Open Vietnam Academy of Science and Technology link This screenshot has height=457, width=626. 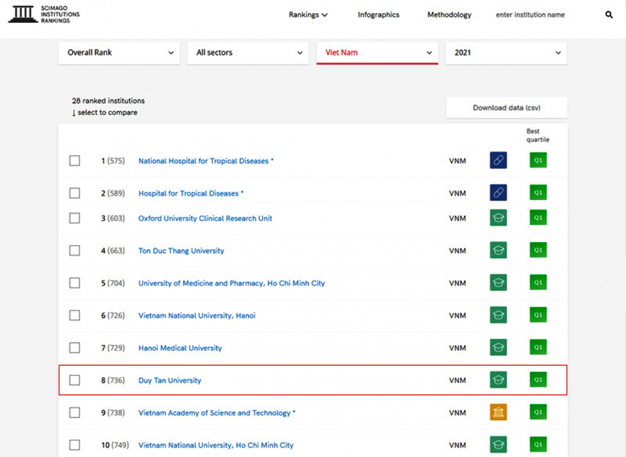click(217, 413)
